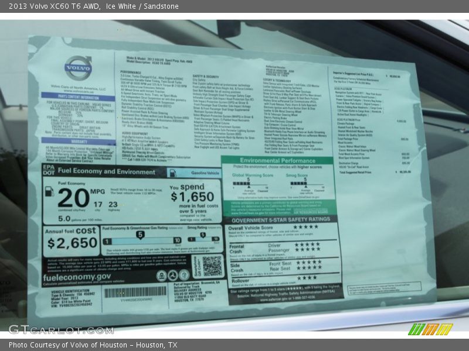Viewport: 469px width, 351px height.
Task: Click the Smog Rating scale bar
Action: coord(204,240)
